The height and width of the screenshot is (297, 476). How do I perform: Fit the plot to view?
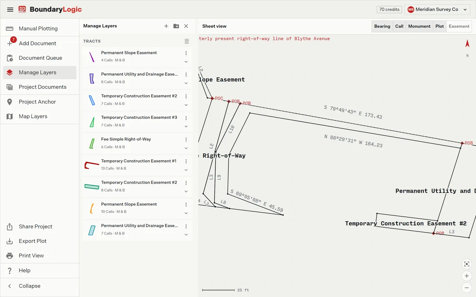[467, 264]
